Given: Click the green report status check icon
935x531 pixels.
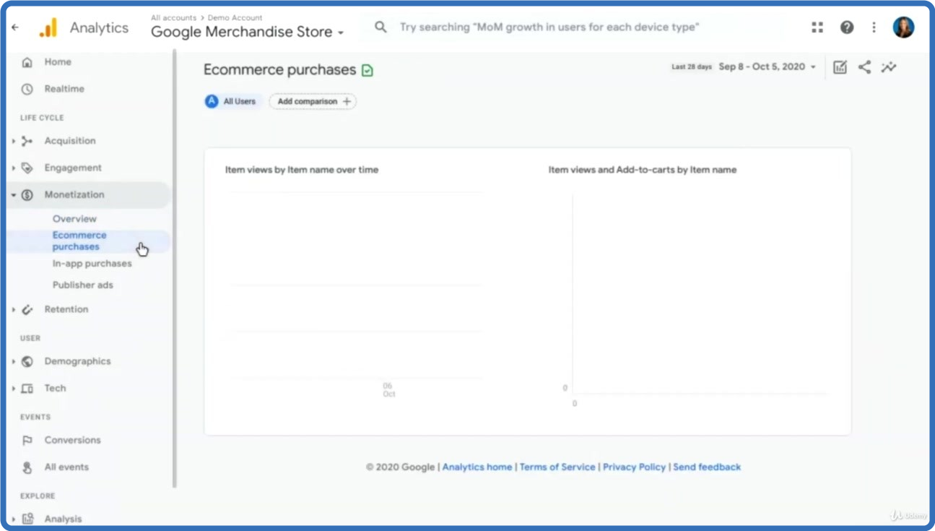Looking at the screenshot, I should coord(368,70).
